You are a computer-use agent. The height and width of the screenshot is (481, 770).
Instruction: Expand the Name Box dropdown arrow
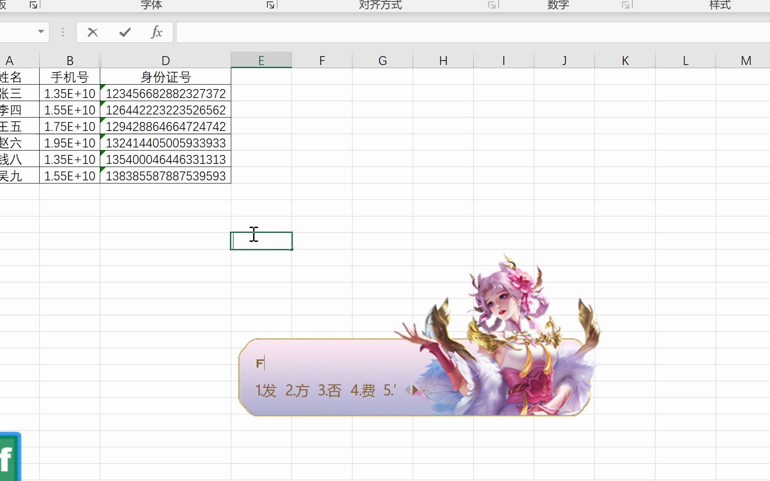(41, 32)
